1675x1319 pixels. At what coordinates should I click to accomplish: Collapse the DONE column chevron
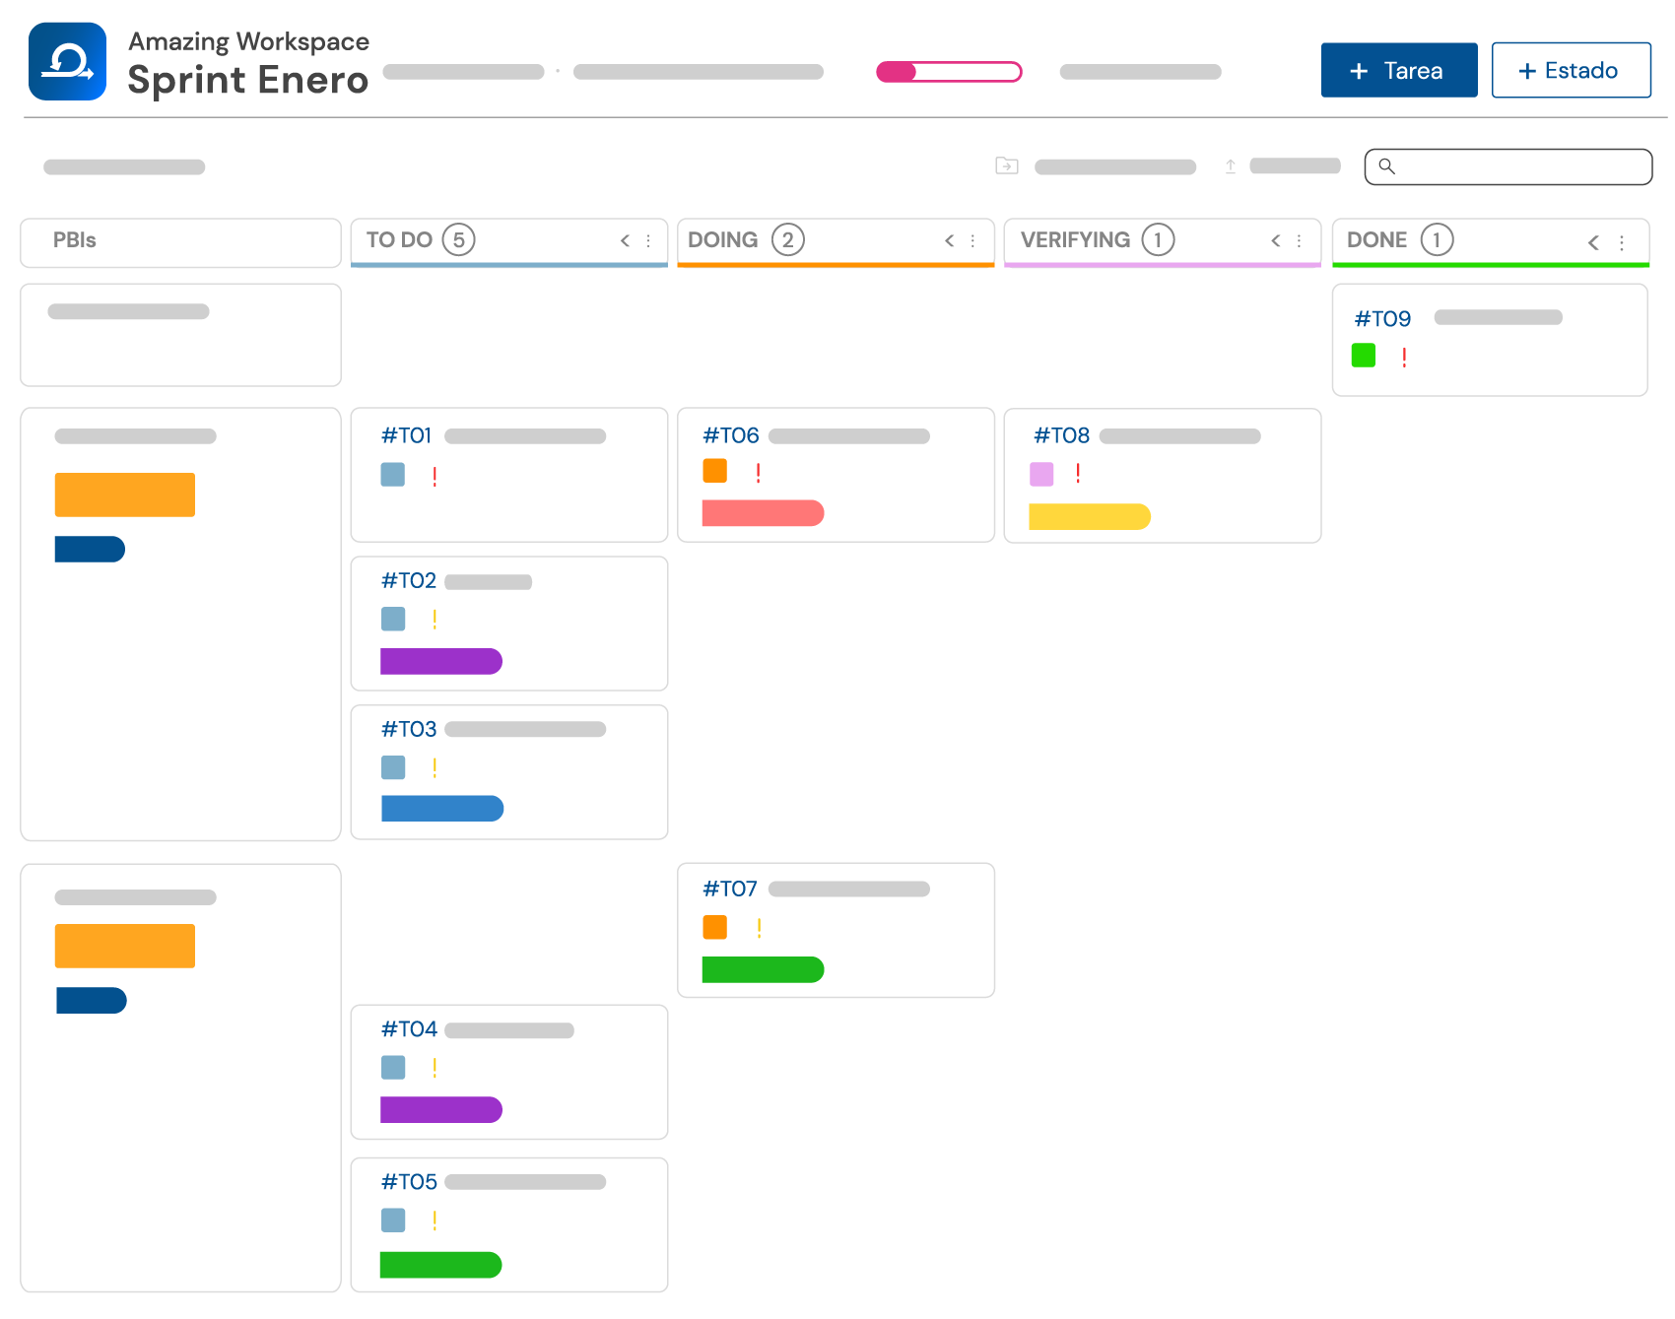point(1593,242)
